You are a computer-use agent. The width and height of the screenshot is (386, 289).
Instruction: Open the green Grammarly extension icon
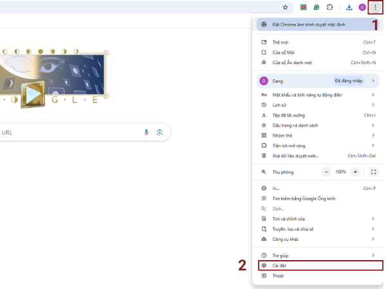point(317,7)
